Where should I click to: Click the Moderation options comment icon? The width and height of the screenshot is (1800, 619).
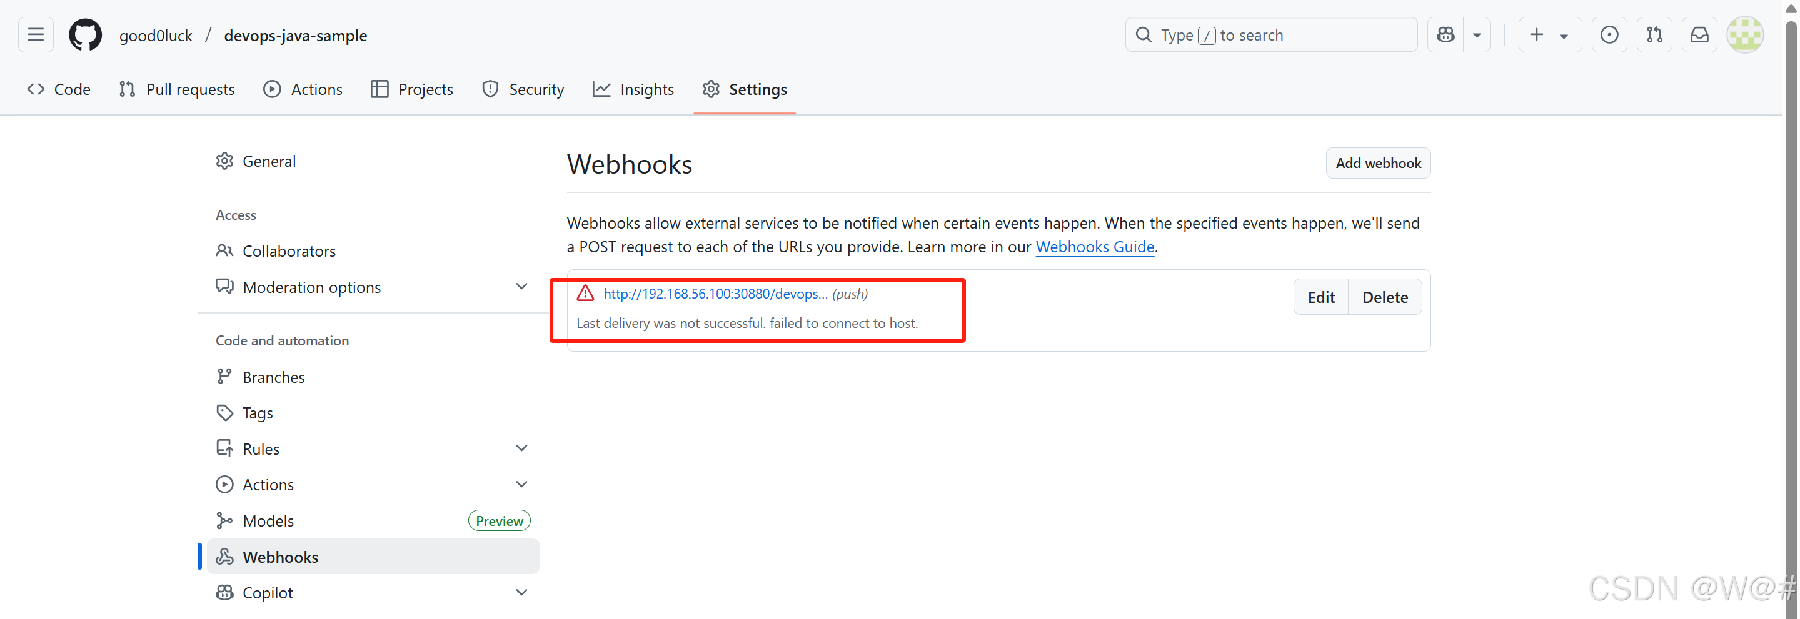pyautogui.click(x=224, y=287)
